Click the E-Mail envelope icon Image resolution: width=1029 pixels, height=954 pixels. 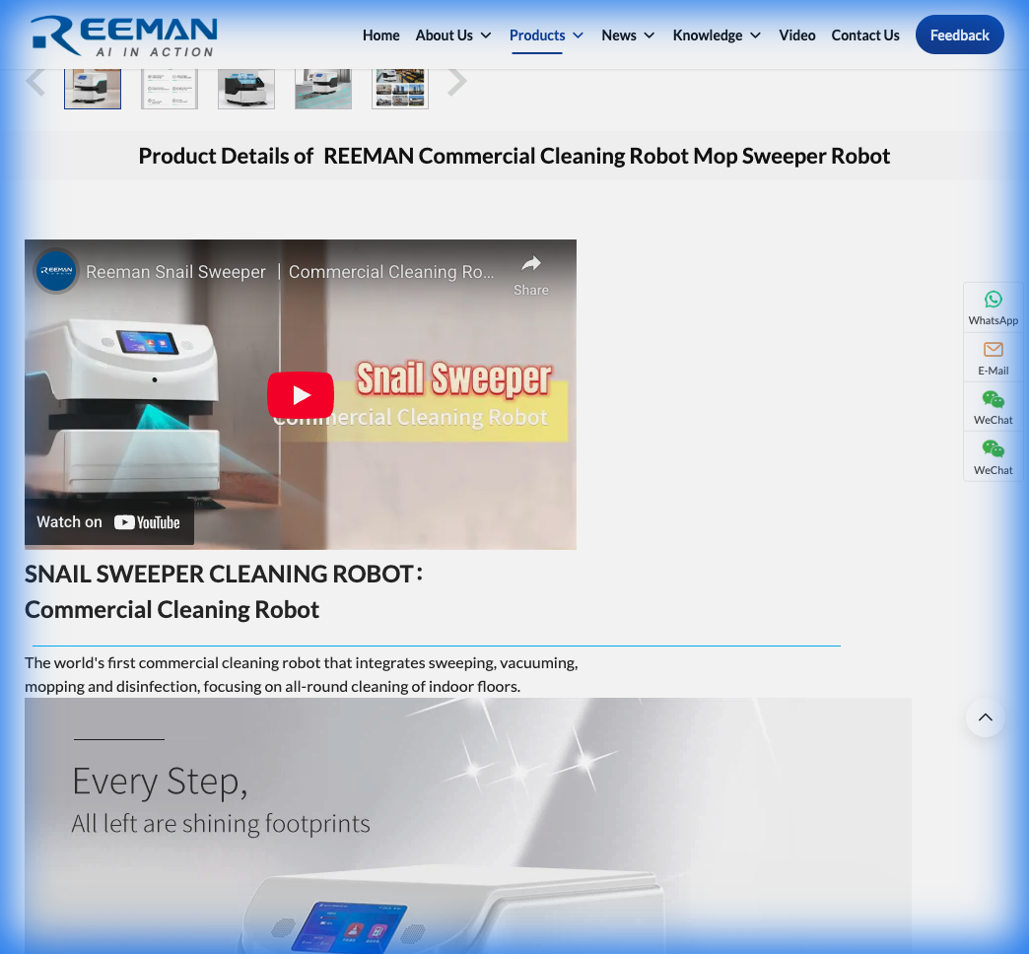(993, 350)
